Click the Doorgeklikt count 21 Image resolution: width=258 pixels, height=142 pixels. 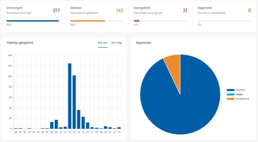pyautogui.click(x=185, y=10)
